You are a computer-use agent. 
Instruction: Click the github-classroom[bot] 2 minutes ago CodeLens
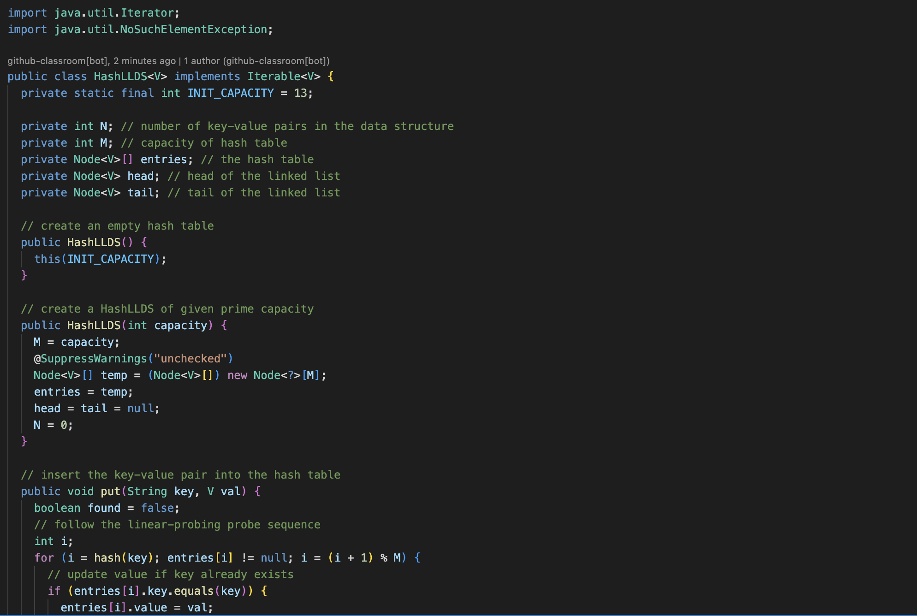point(91,61)
